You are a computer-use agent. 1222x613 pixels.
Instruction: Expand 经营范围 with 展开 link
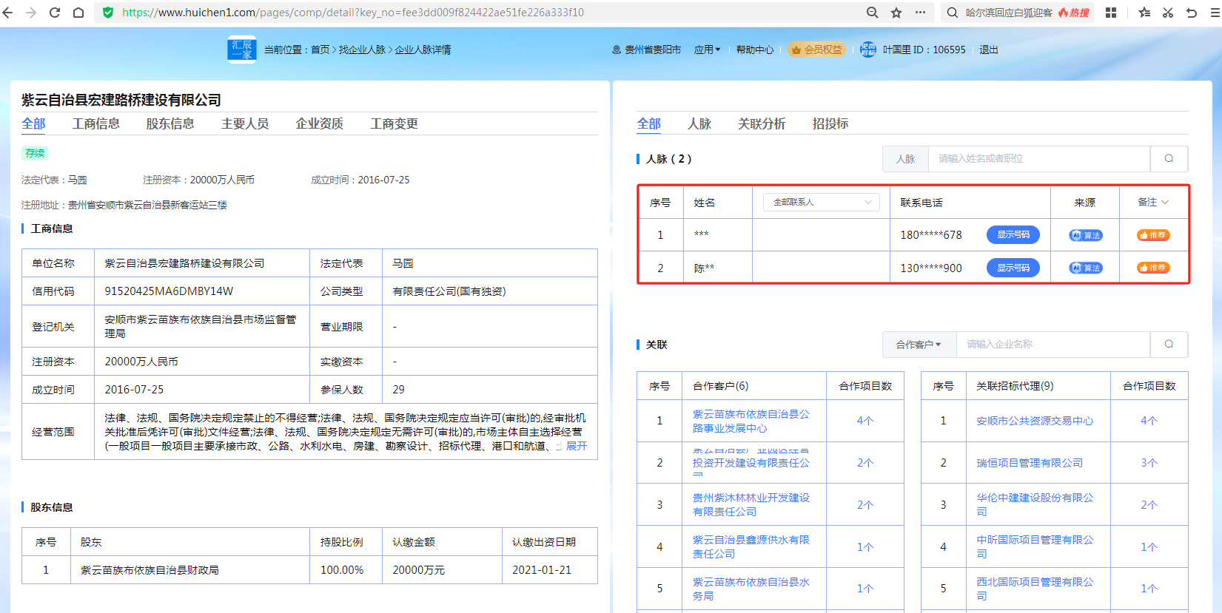pyautogui.click(x=577, y=446)
